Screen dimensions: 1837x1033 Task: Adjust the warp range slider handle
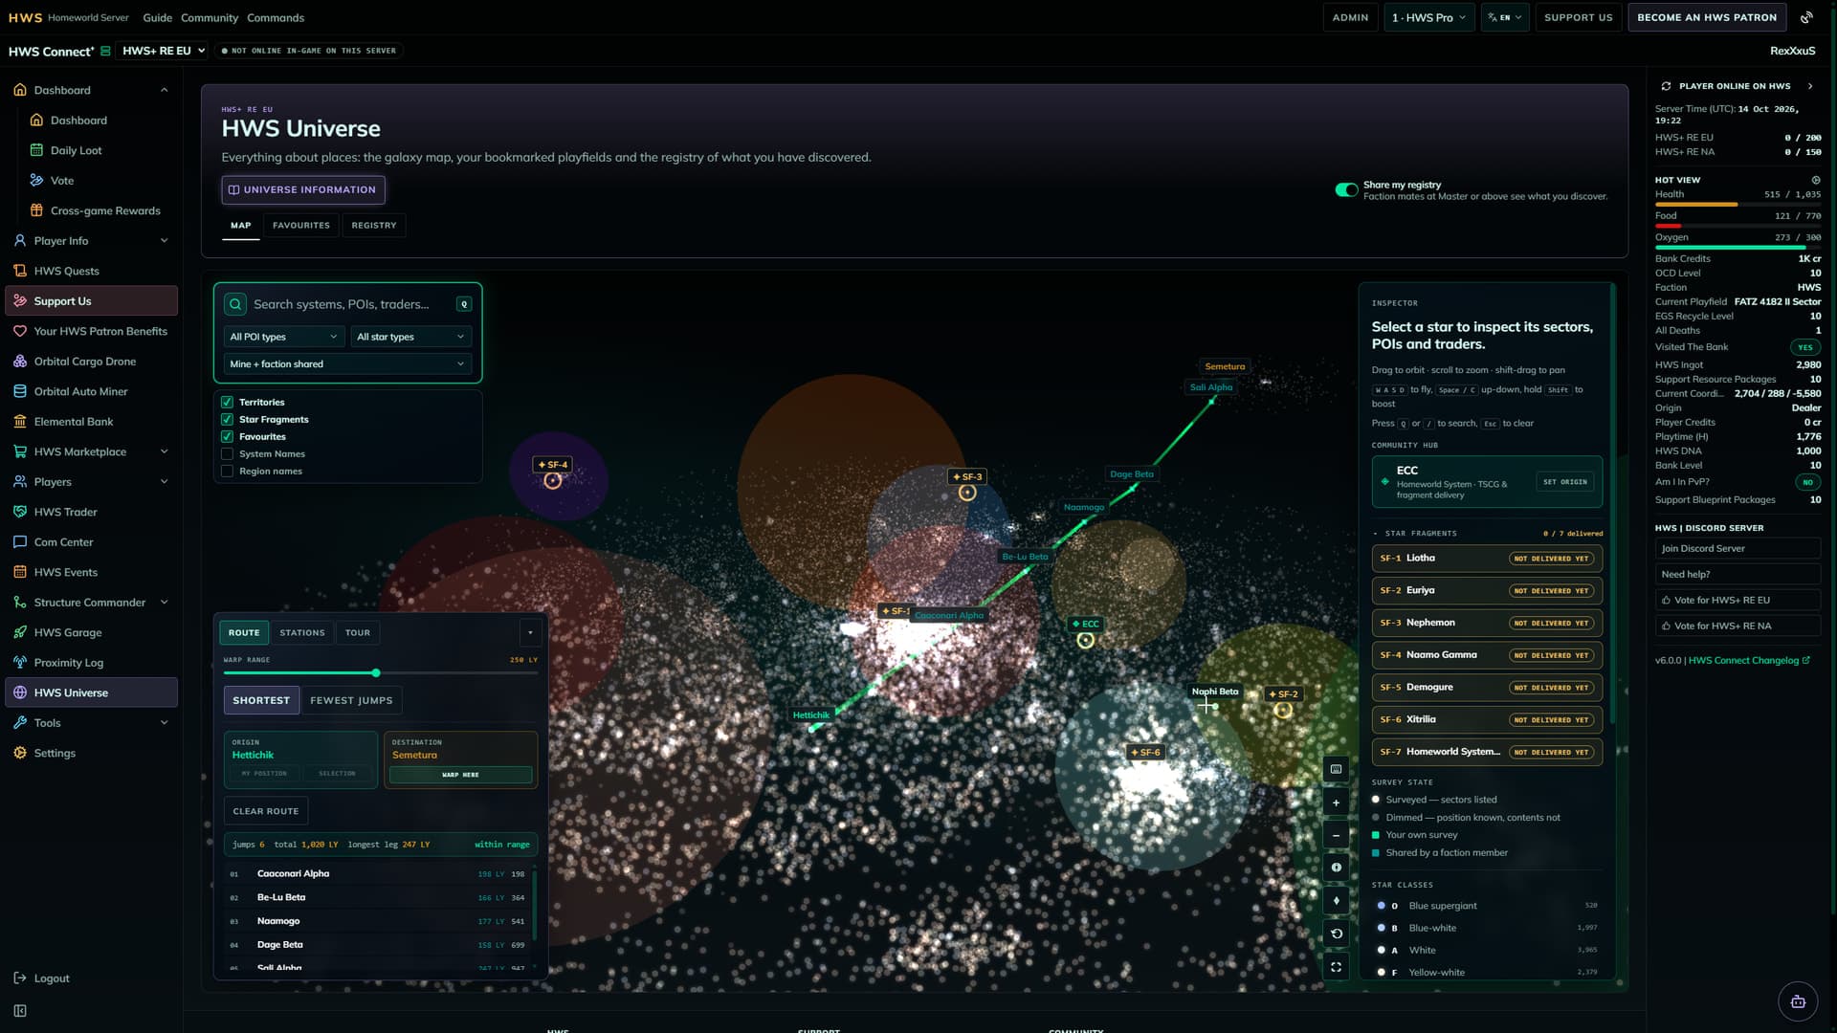376,673
